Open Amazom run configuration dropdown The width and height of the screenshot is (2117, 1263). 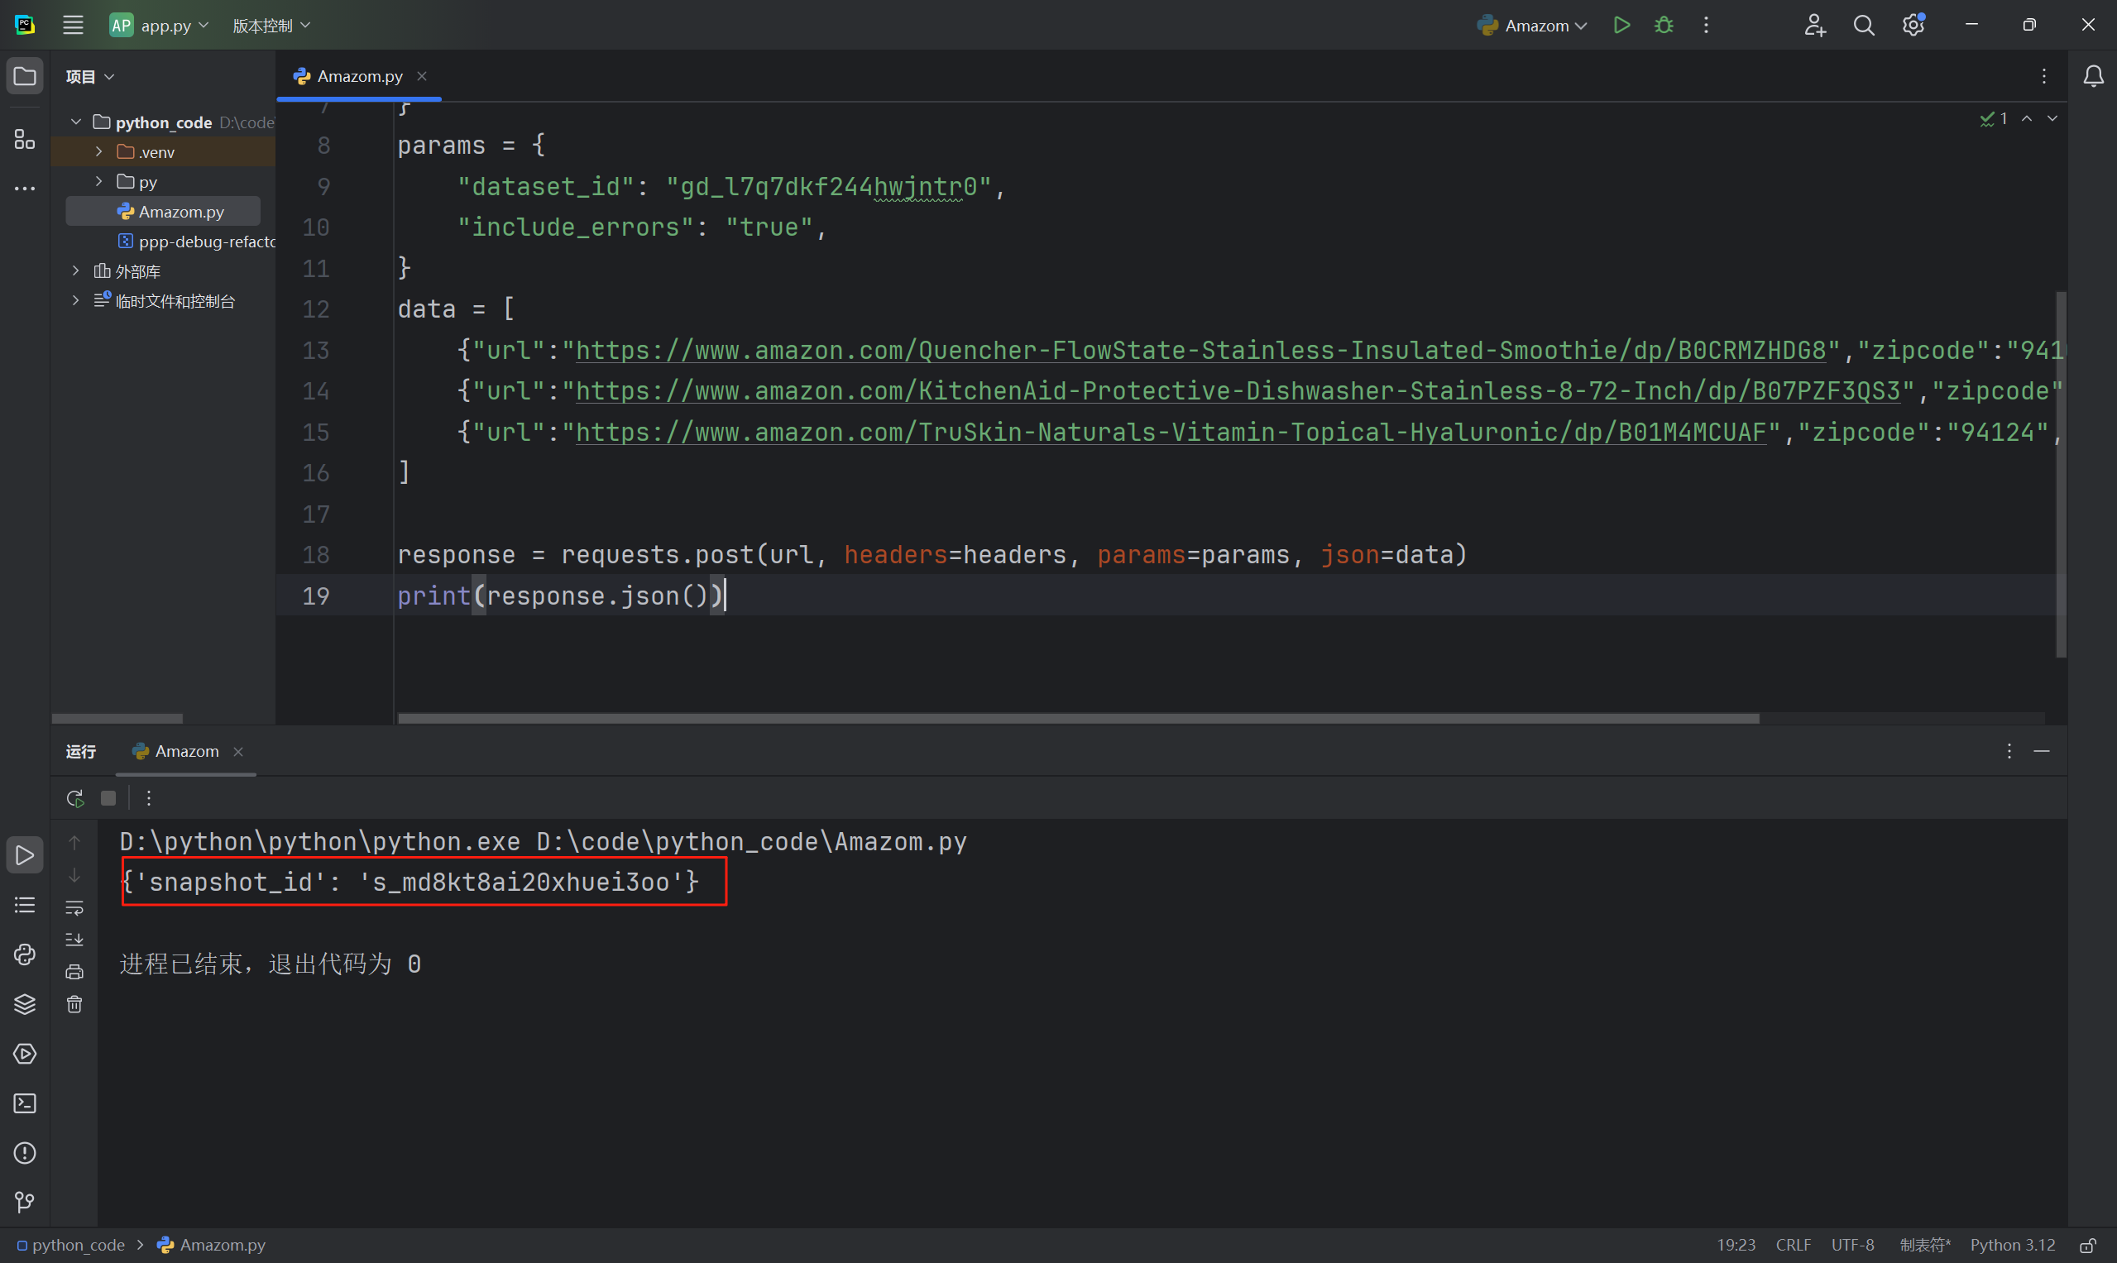(x=1532, y=26)
